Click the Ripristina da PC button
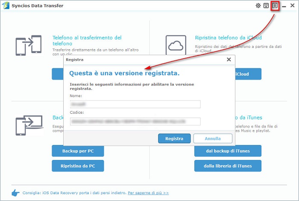The height and width of the screenshot is (201, 299). (78, 166)
